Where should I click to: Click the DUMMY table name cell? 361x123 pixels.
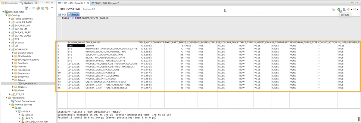coord(111,46)
